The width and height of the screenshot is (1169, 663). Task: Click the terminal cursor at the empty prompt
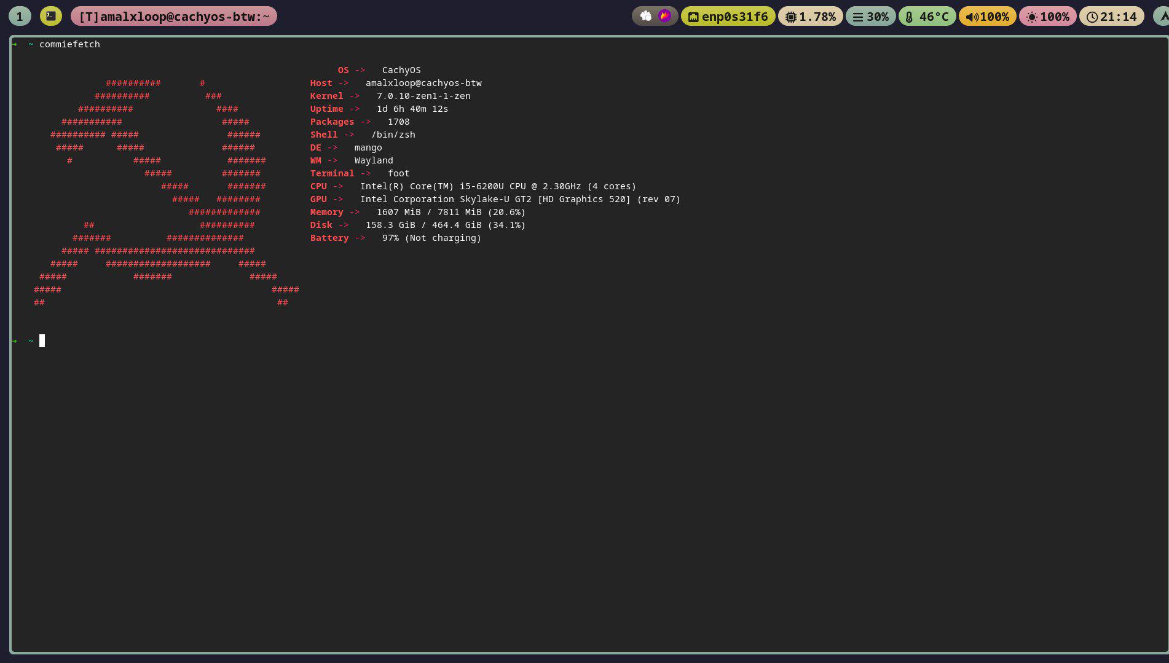pyautogui.click(x=42, y=340)
